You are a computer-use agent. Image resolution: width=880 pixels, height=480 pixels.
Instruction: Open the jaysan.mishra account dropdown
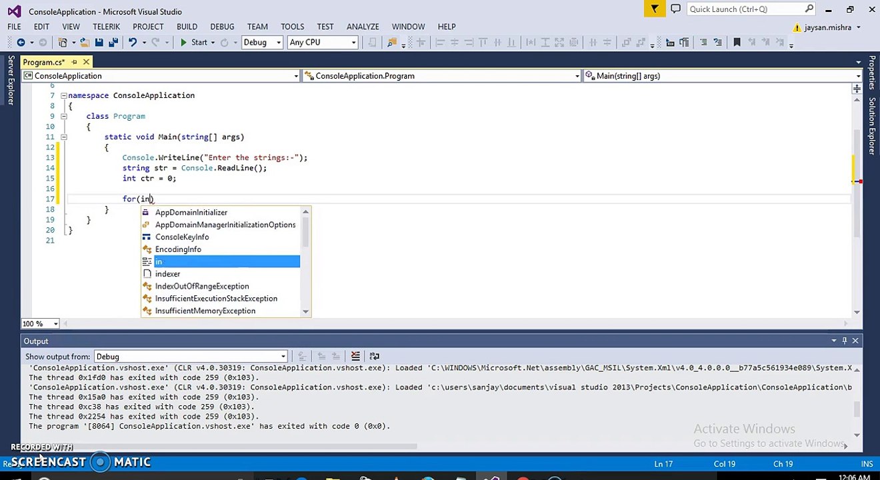(858, 27)
